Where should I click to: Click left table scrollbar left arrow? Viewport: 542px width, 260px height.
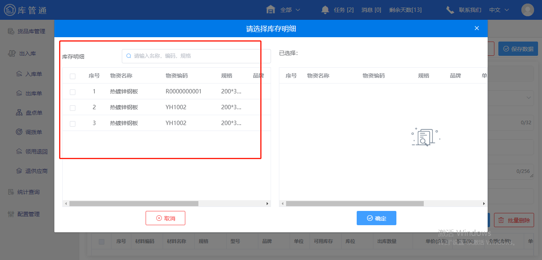66,203
